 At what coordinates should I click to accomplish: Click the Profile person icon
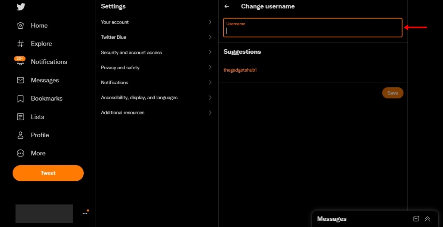pyautogui.click(x=20, y=135)
